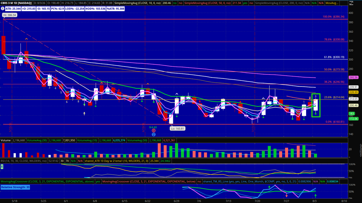Click the 52.9142 RSI value
Image resolution: width=362 pixels, height=203 pixels.
tap(53, 161)
